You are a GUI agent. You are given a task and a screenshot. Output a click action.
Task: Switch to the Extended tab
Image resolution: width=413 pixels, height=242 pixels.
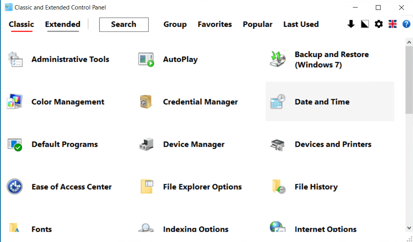[63, 24]
